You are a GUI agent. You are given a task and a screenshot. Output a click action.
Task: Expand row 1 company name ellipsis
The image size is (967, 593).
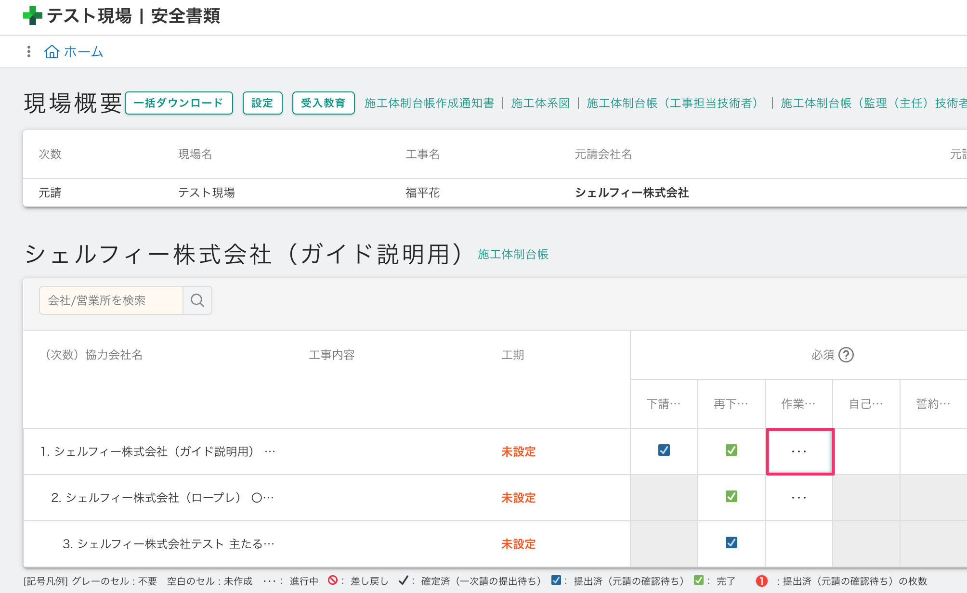pyautogui.click(x=270, y=451)
